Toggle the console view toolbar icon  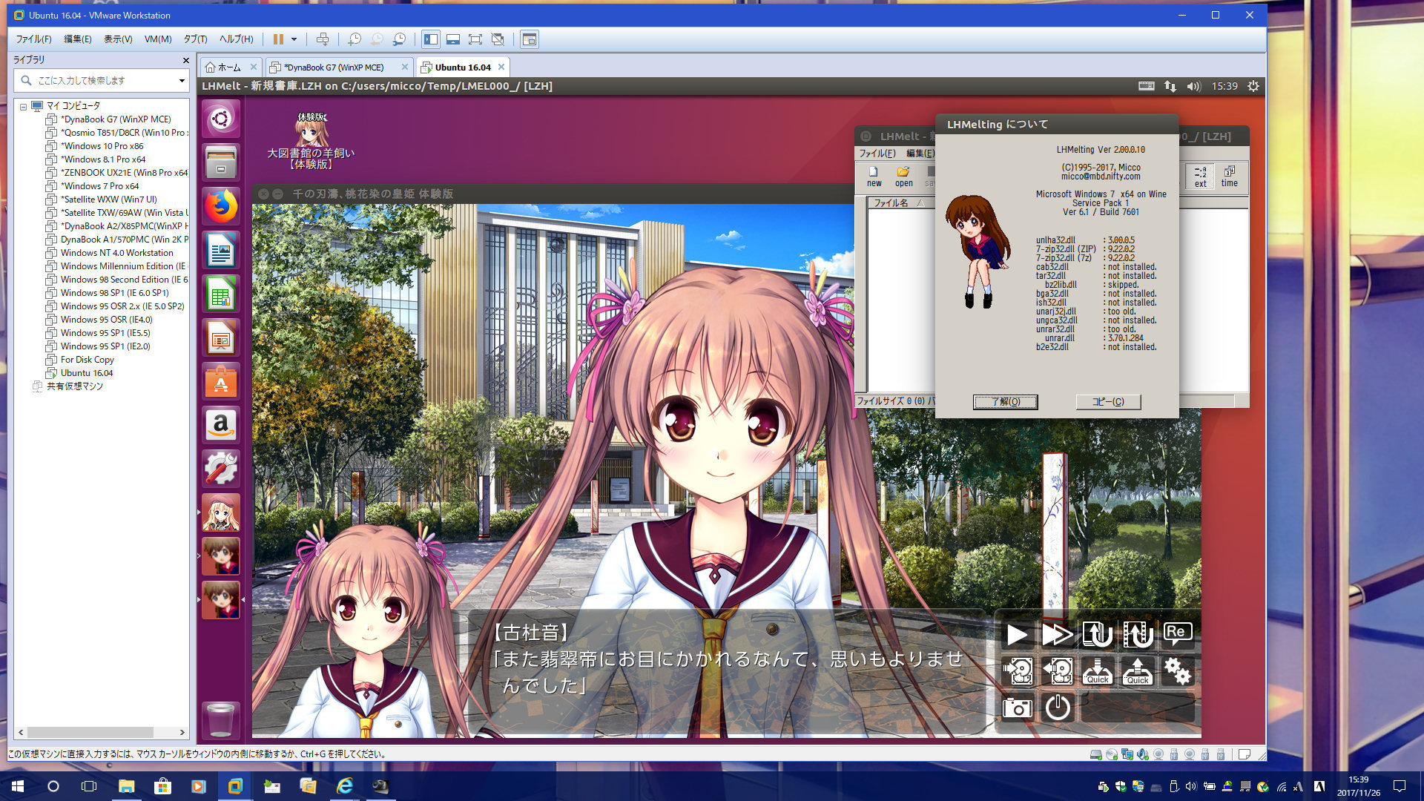pos(530,39)
